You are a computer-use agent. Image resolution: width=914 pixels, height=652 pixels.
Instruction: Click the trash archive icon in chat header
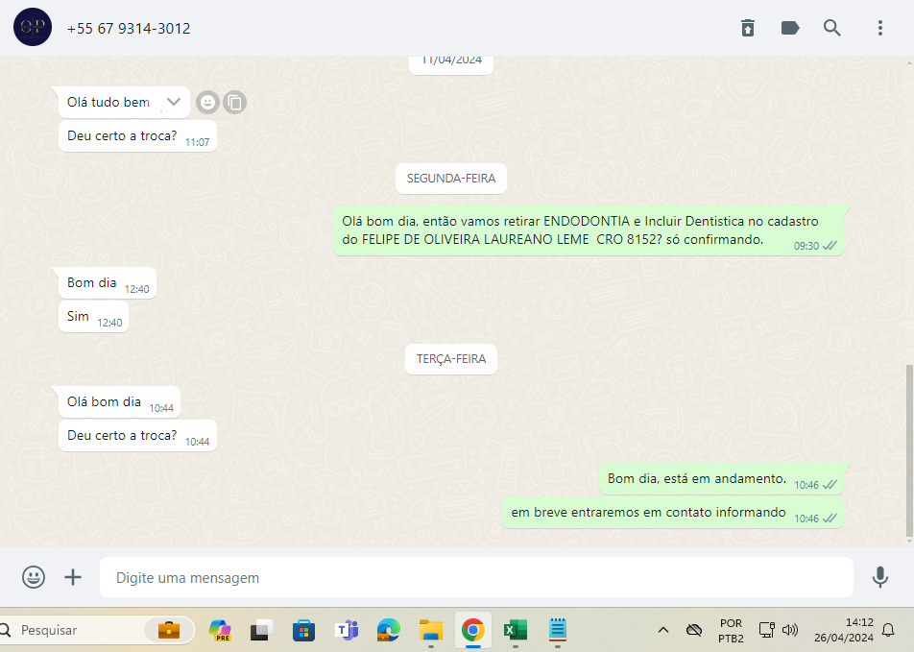pyautogui.click(x=748, y=28)
